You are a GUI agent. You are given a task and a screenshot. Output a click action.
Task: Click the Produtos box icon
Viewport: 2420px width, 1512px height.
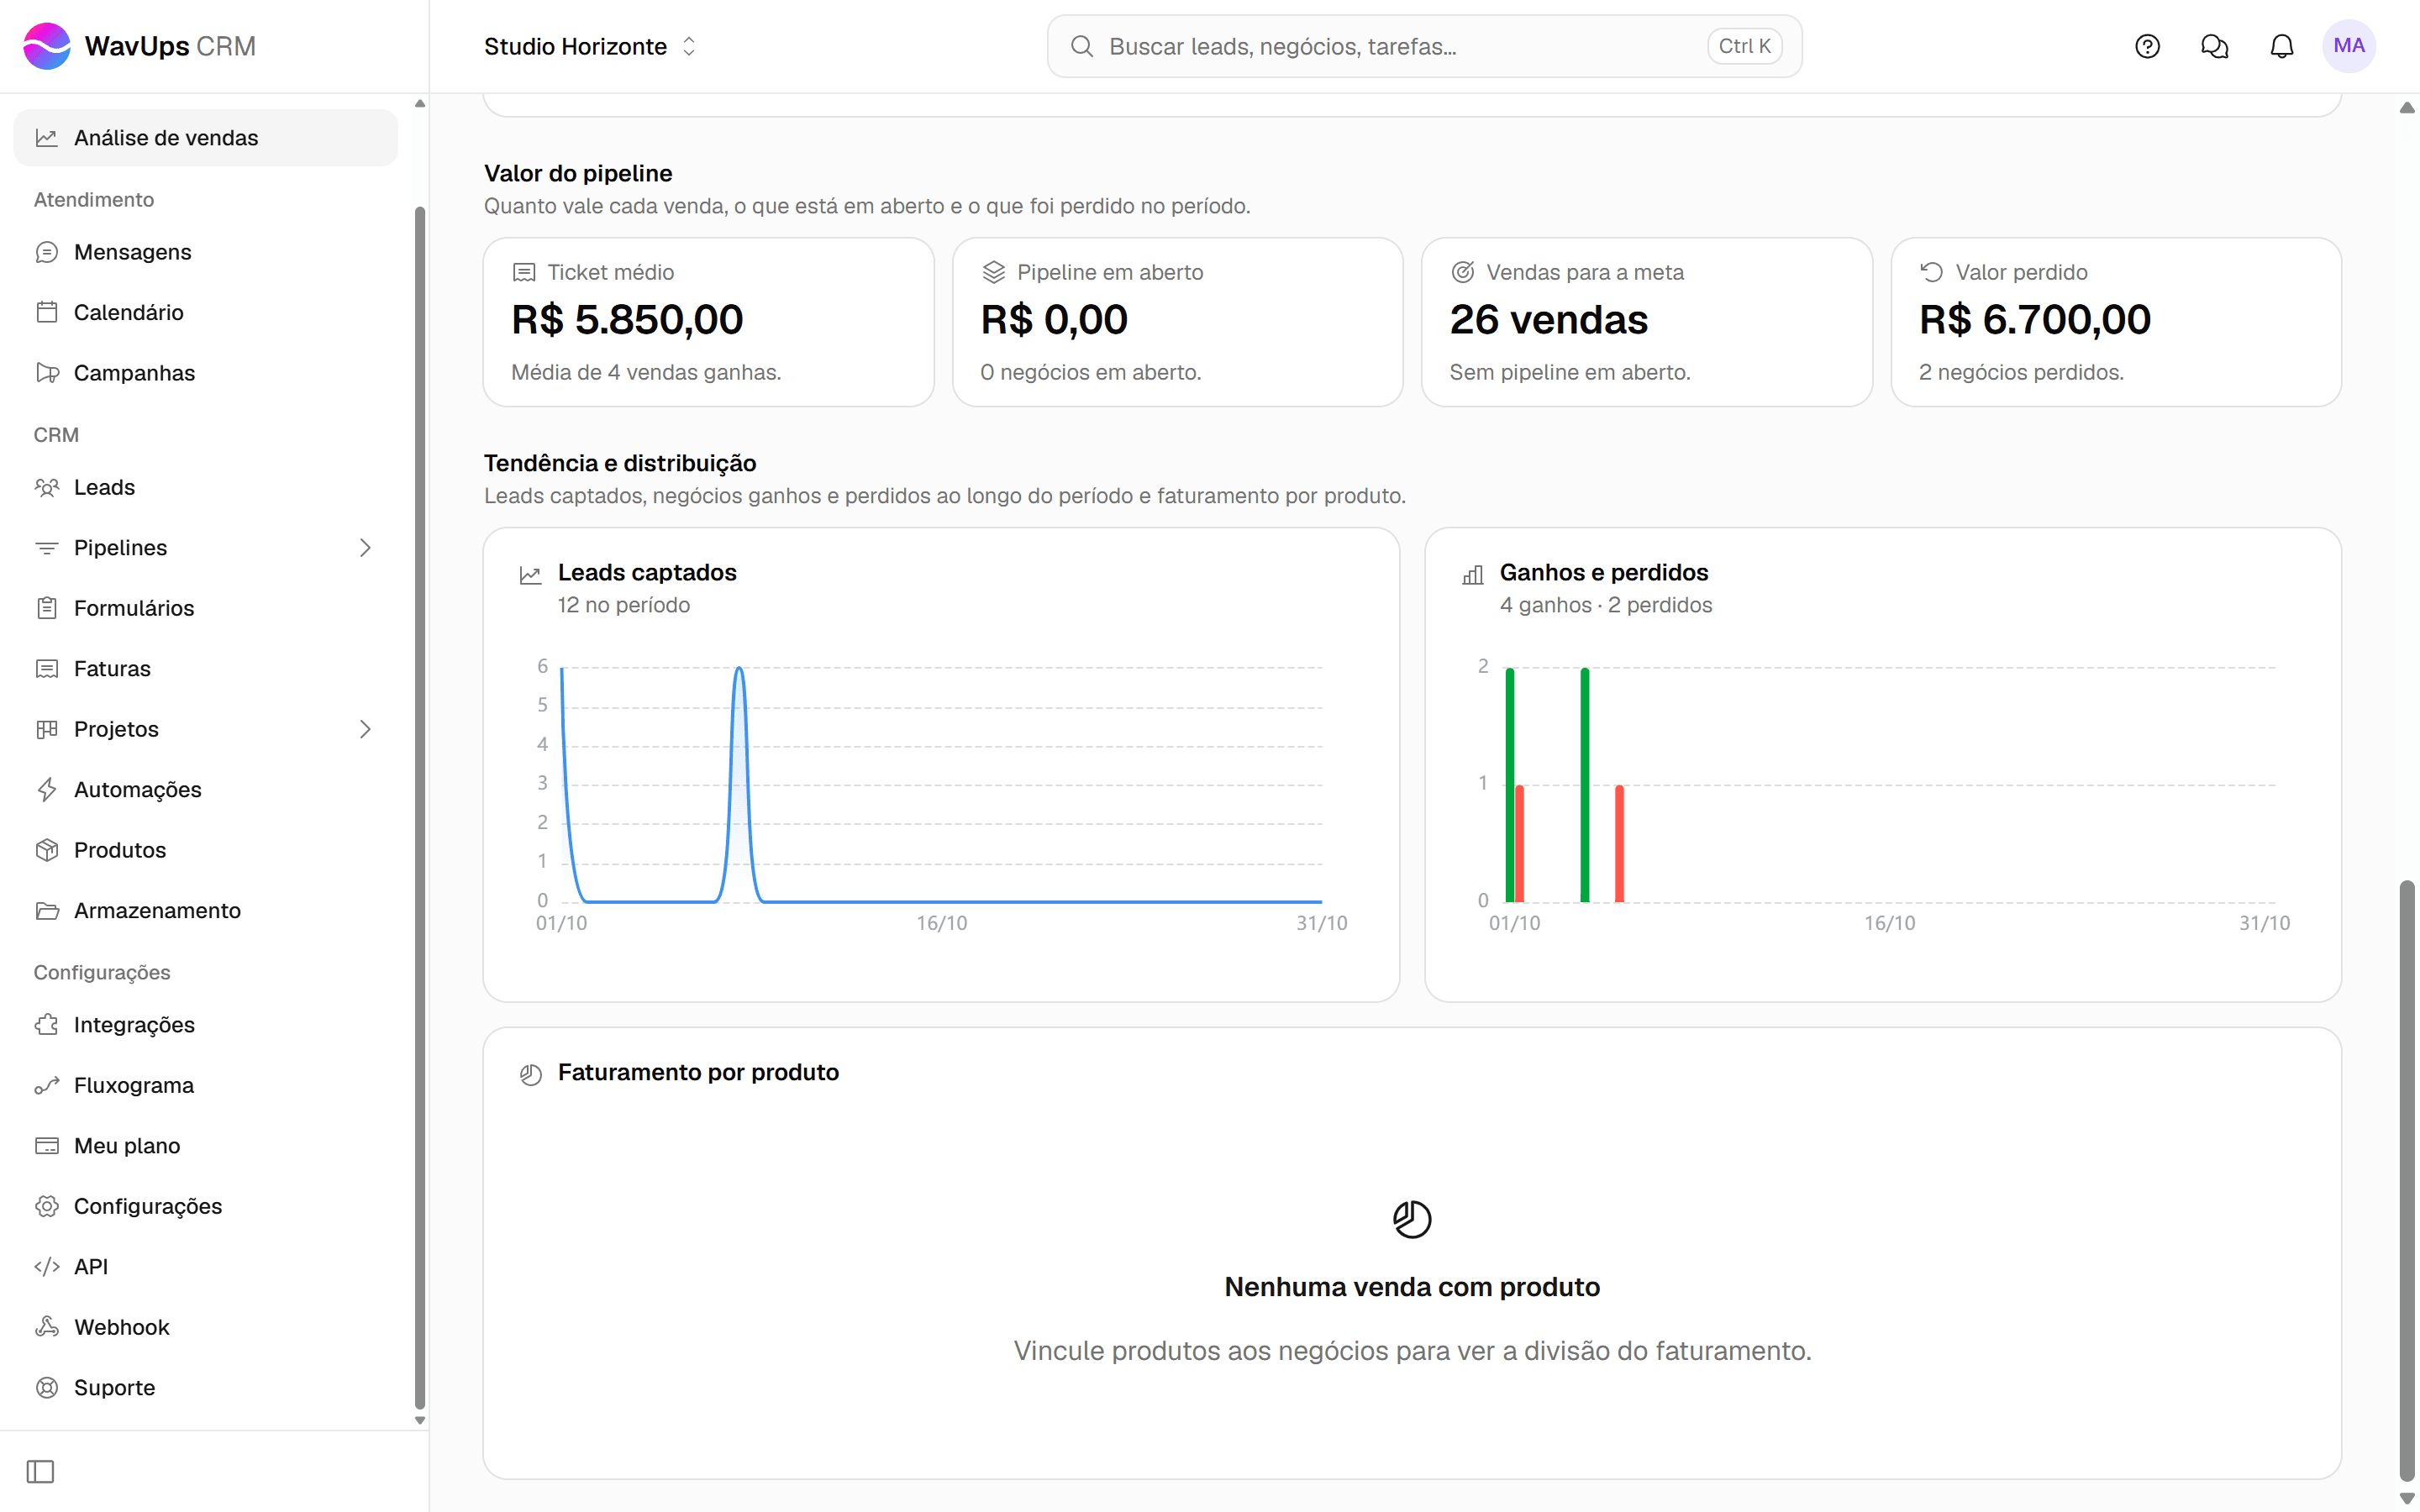[x=47, y=850]
